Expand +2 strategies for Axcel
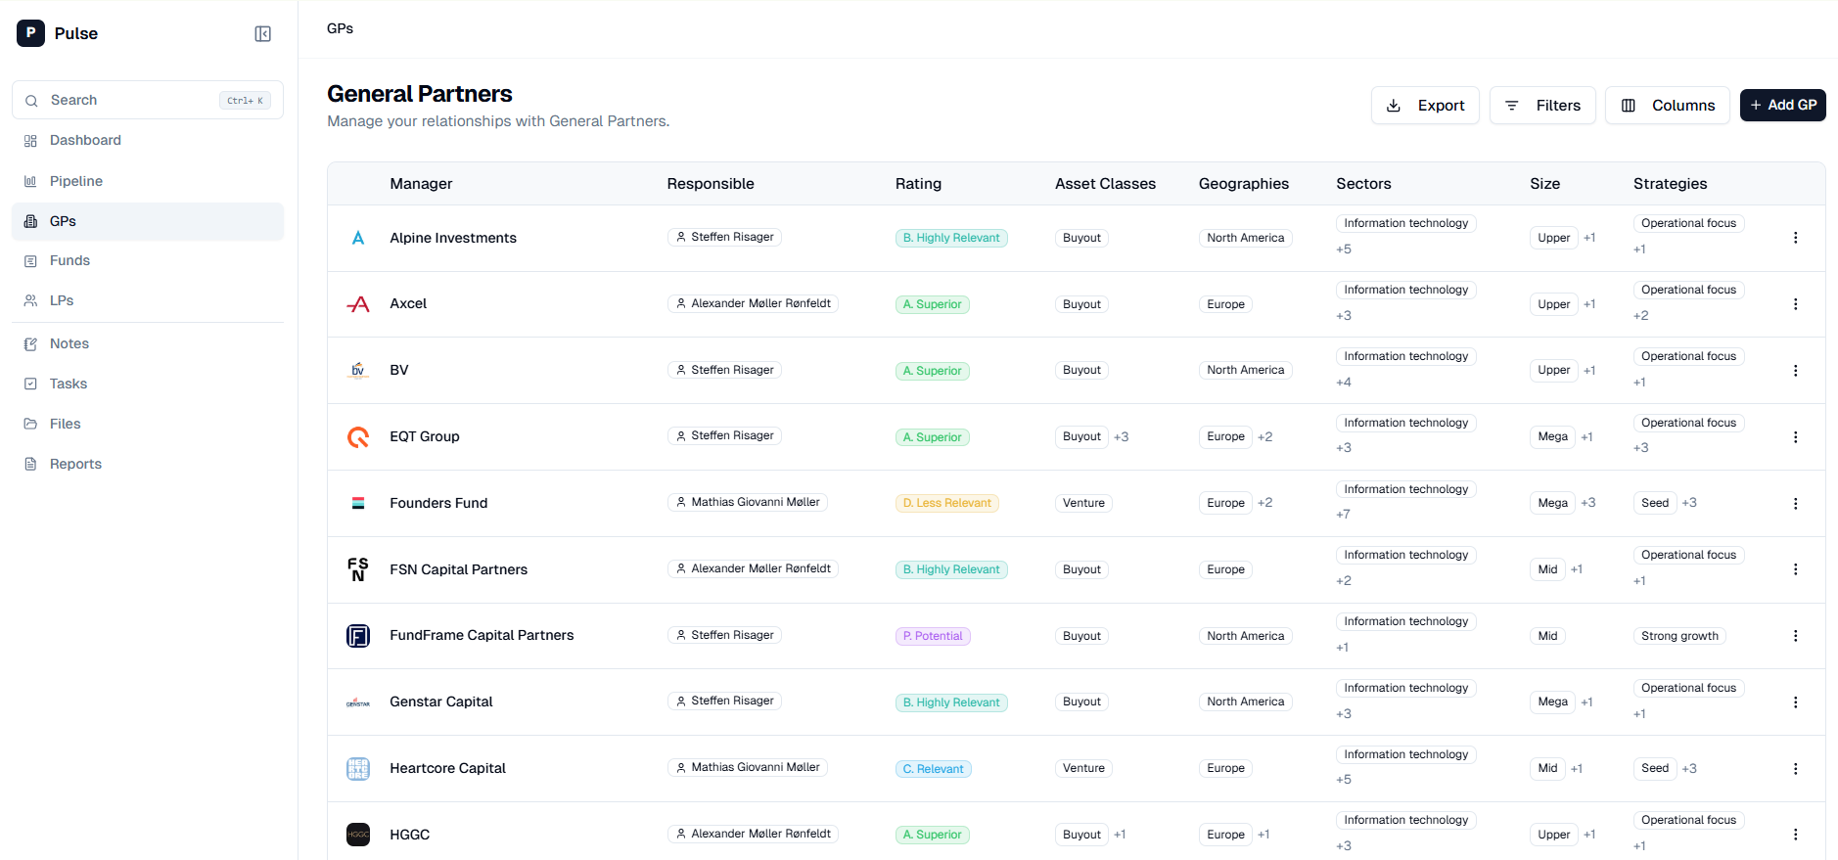The height and width of the screenshot is (860, 1838). [1640, 315]
